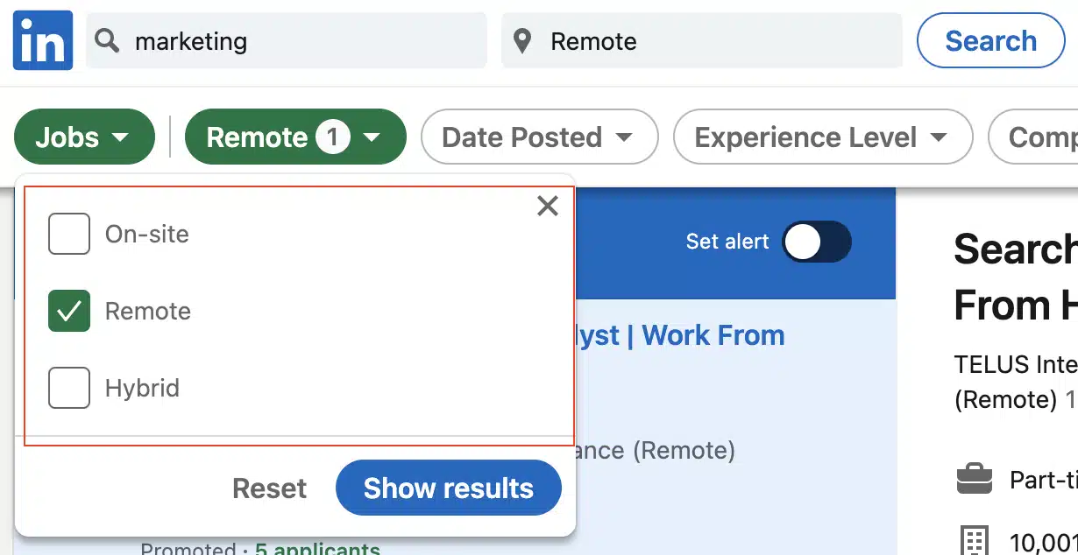This screenshot has height=555, width=1078.
Task: Reset the Remote filter selections
Action: pyautogui.click(x=269, y=488)
